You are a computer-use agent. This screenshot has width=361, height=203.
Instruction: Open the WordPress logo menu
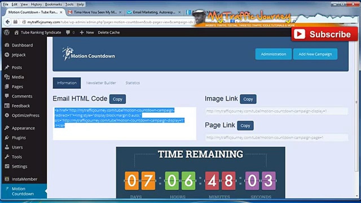tap(6, 32)
